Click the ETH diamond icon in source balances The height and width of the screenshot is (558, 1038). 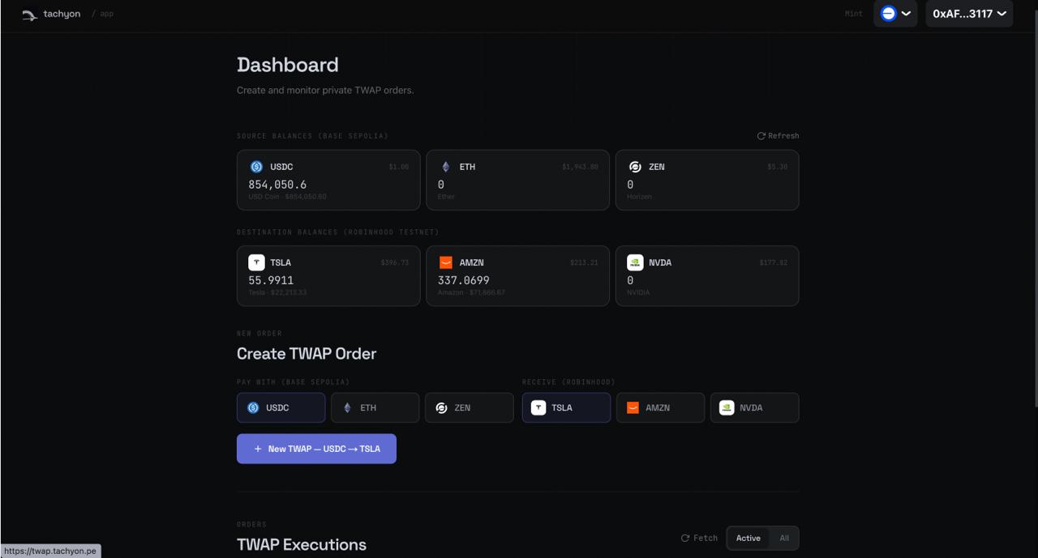click(x=445, y=167)
